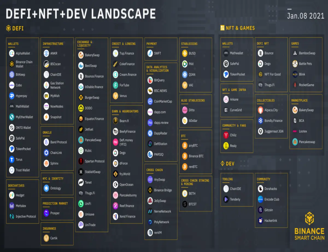Click the anyBTC bitcoin icon
The height and width of the screenshot is (252, 328).
pyautogui.click(x=185, y=146)
